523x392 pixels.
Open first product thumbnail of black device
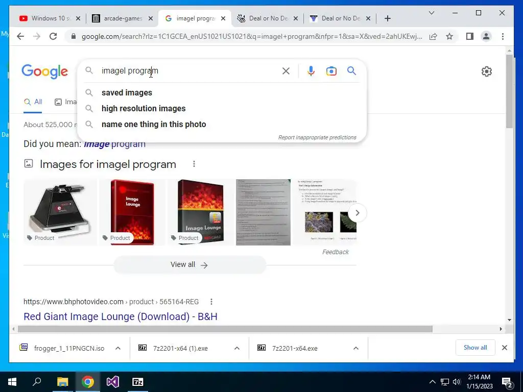(60, 212)
